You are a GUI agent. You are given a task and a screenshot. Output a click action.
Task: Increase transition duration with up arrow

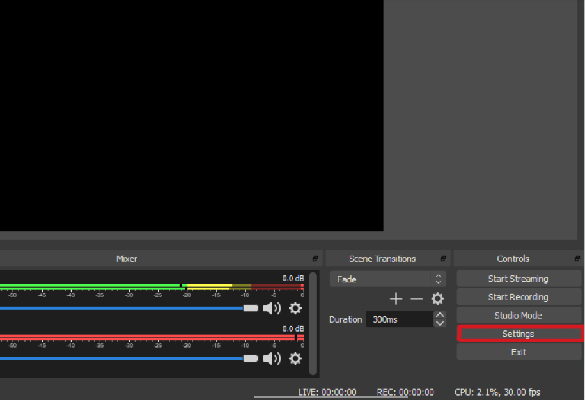tap(440, 315)
